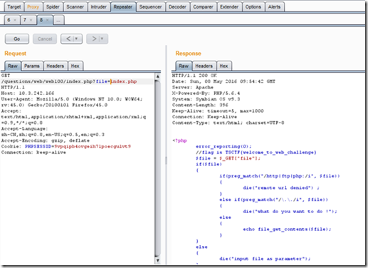Open the Request Hex tab
368x268 pixels.
pyautogui.click(x=75, y=66)
